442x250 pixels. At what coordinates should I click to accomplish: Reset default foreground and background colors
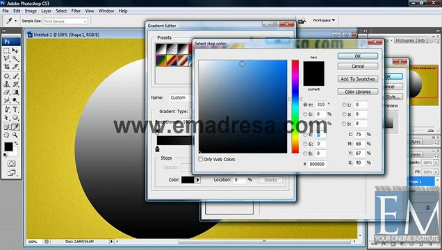(x=5, y=155)
